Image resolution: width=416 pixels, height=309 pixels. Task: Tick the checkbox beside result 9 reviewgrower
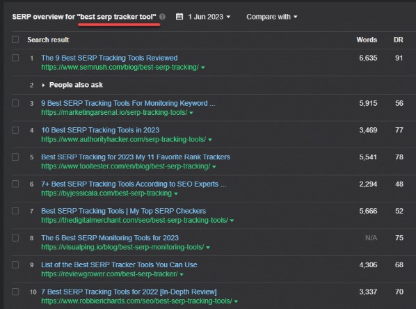point(15,264)
